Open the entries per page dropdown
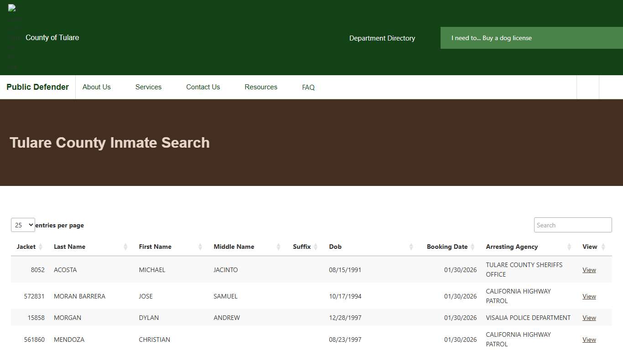The width and height of the screenshot is (623, 350). (23, 225)
